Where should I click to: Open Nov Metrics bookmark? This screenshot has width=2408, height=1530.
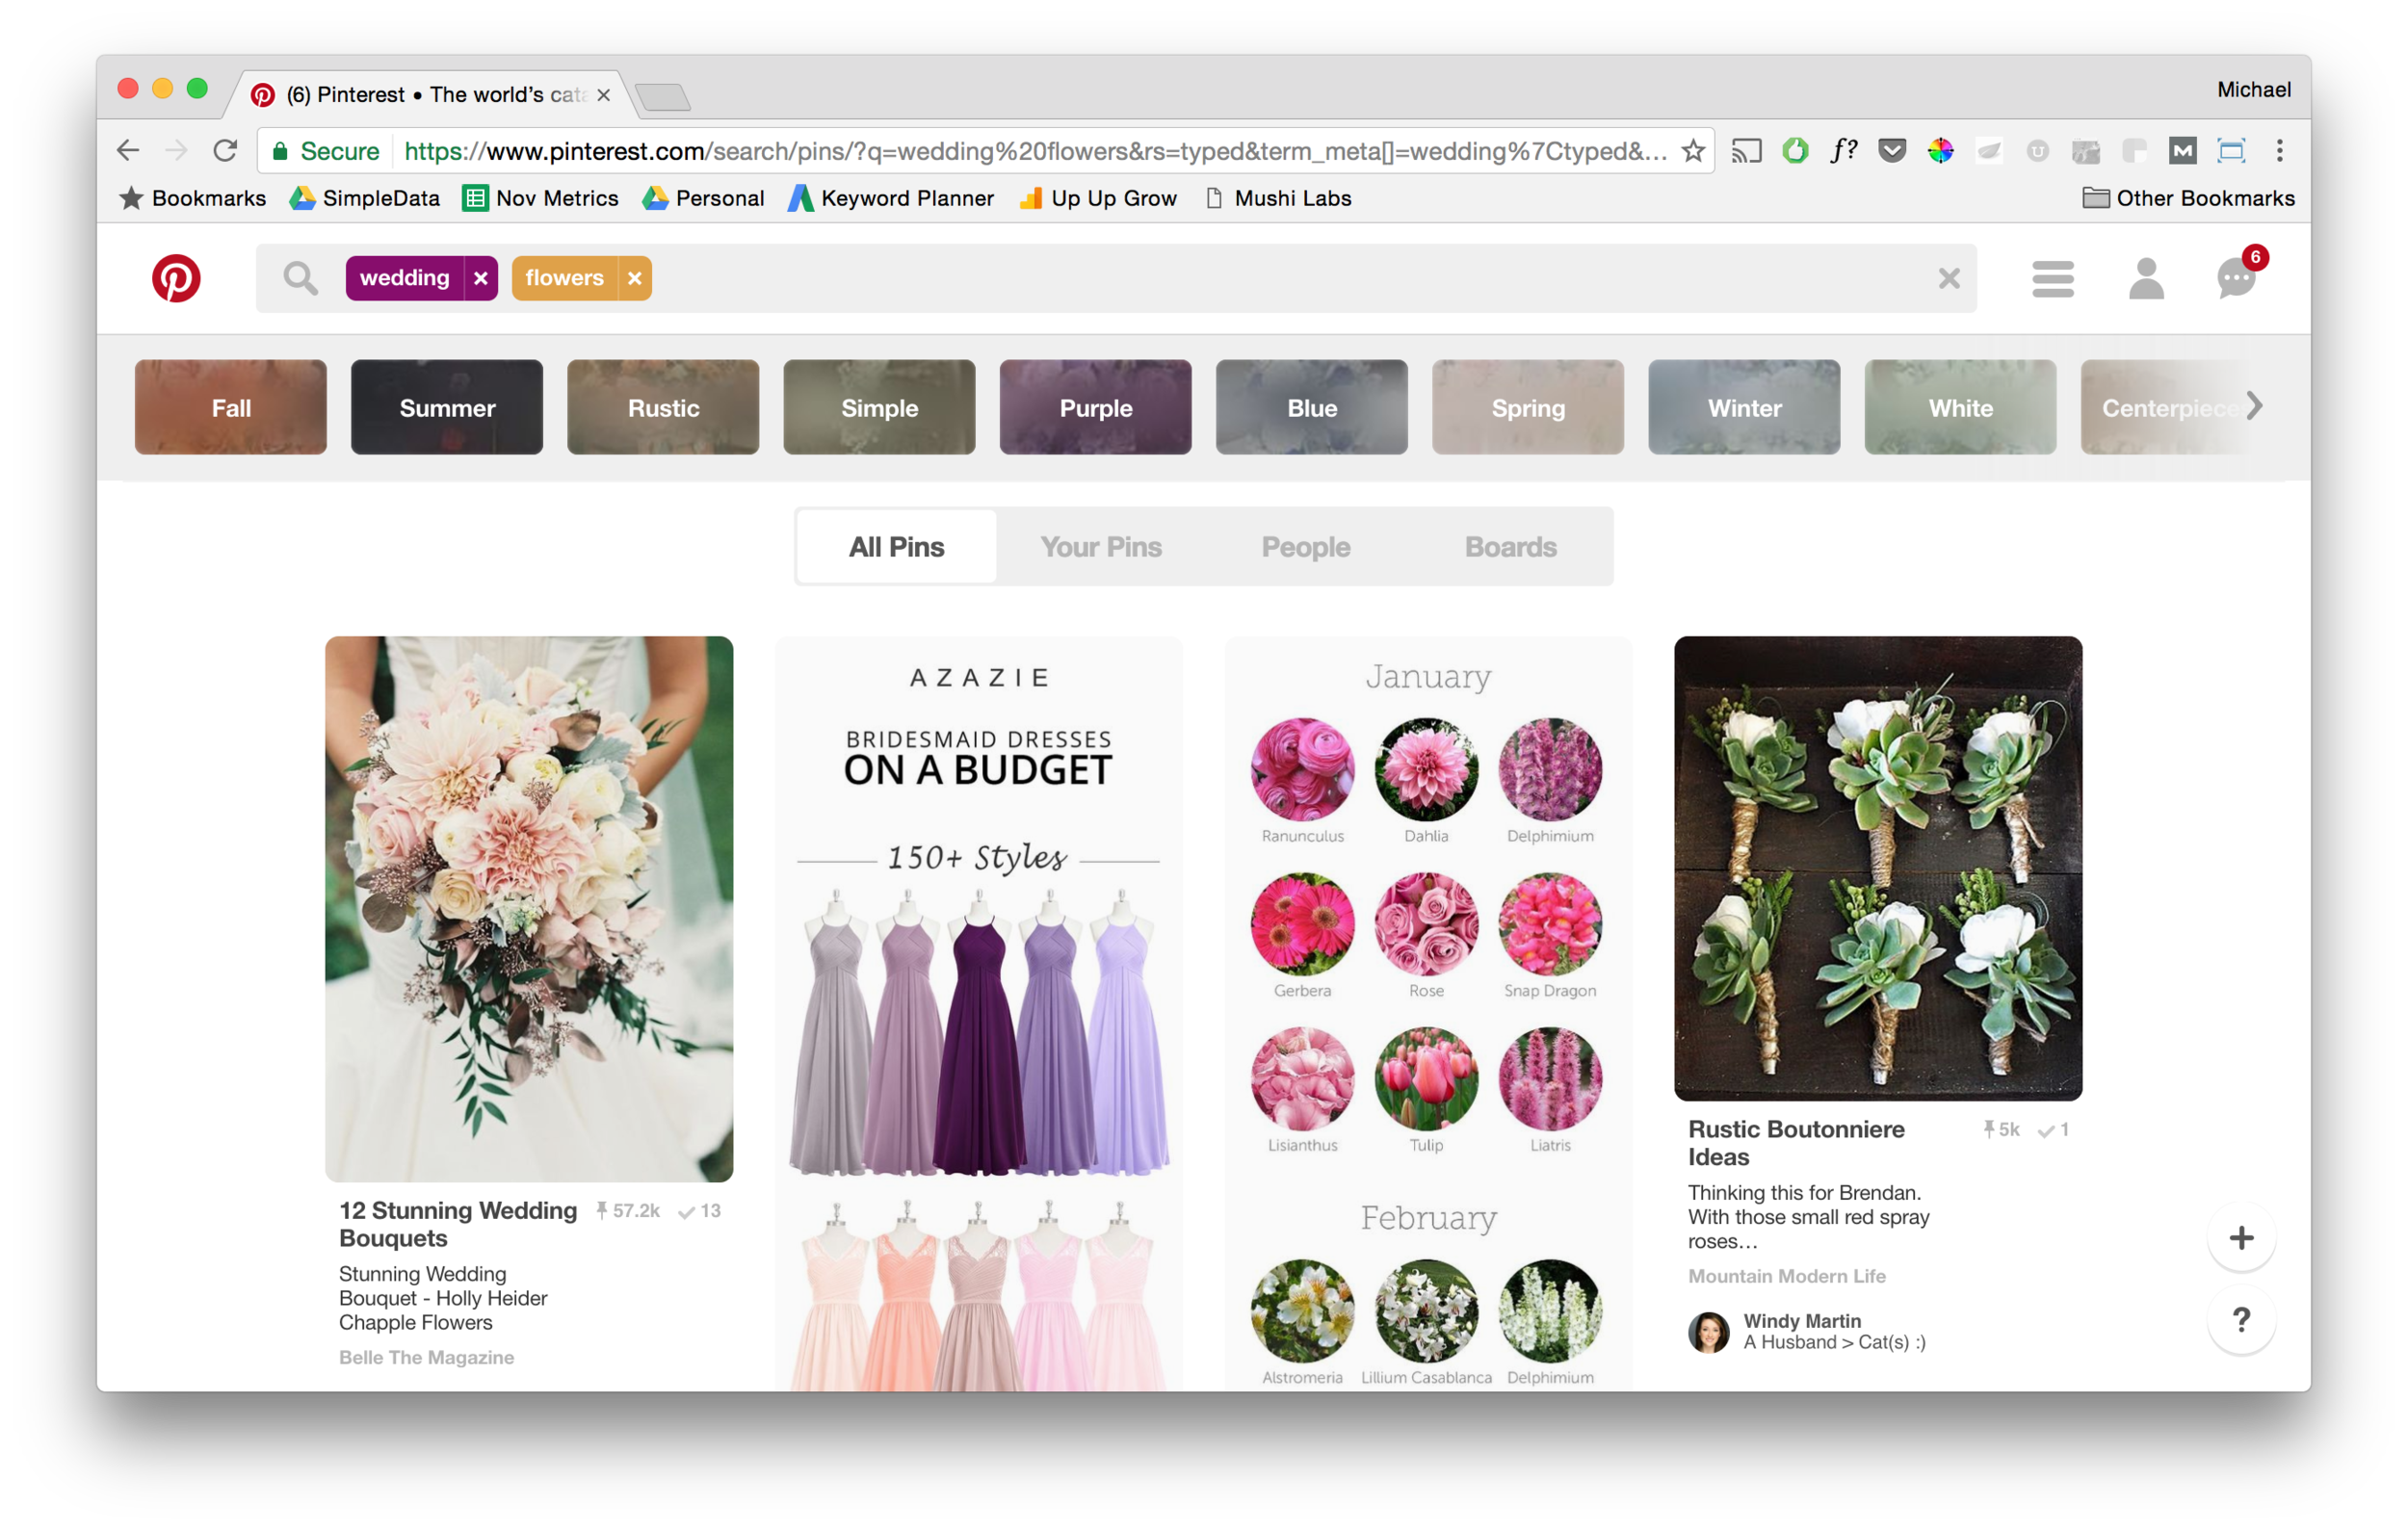(540, 198)
